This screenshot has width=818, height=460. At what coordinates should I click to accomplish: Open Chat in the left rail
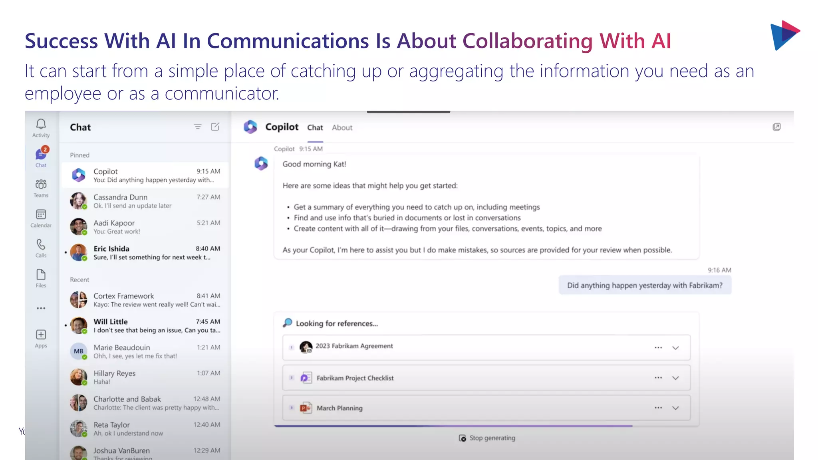(41, 157)
